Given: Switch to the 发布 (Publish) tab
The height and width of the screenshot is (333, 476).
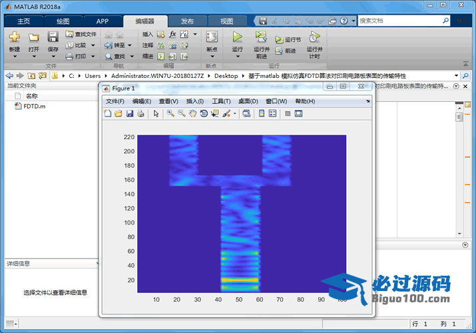Looking at the screenshot, I should pos(187,21).
